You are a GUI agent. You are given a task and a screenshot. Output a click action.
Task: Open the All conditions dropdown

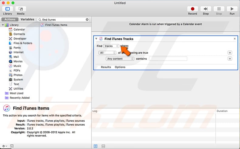[108, 52]
